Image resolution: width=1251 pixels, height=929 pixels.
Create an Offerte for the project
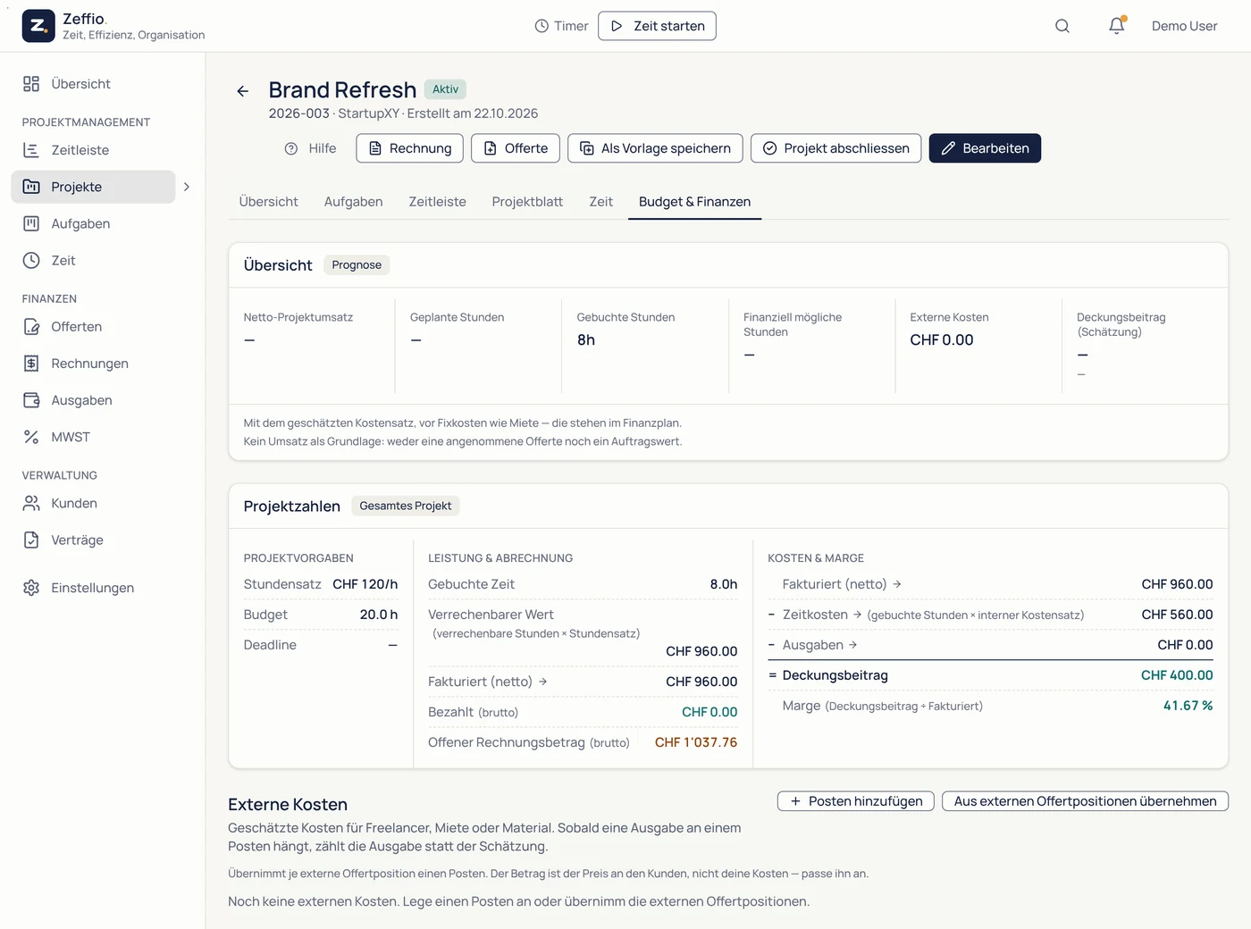pos(516,148)
